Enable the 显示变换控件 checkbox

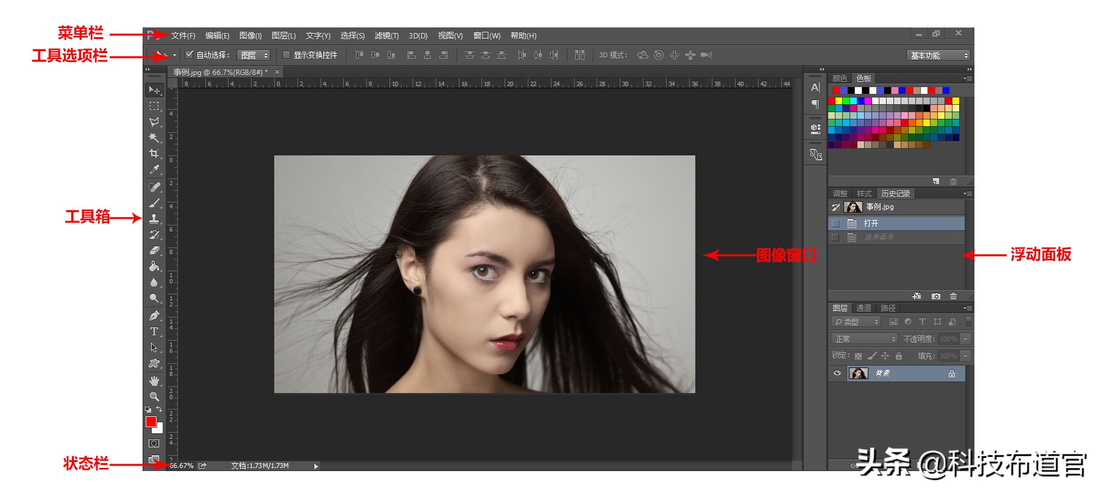pos(286,55)
